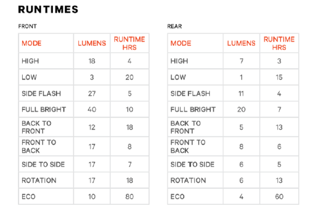Select FRONT TO BACK in the rear table
Viewport: 321px width, 211px height.
click(x=187, y=146)
